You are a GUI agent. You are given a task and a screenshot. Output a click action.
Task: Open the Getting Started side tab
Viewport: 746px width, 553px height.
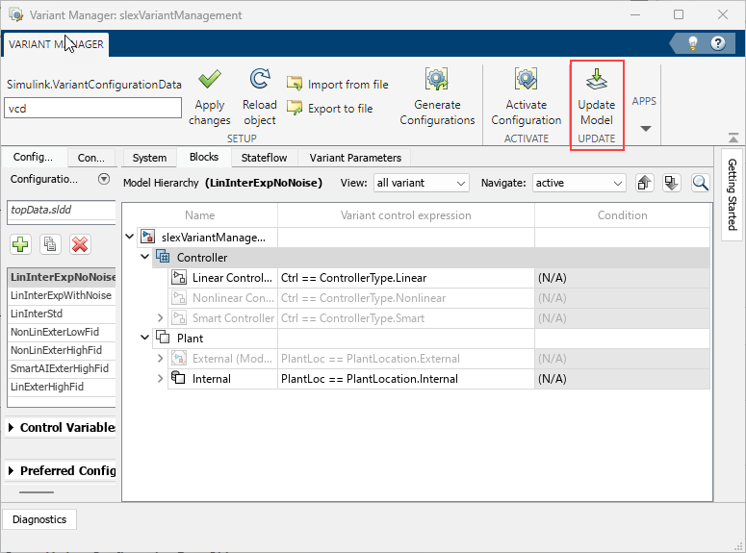click(x=732, y=194)
